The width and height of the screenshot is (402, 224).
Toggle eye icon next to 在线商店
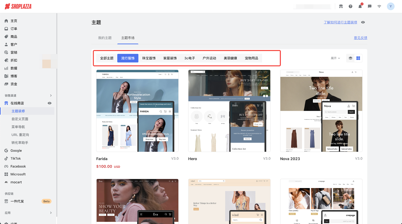49,103
